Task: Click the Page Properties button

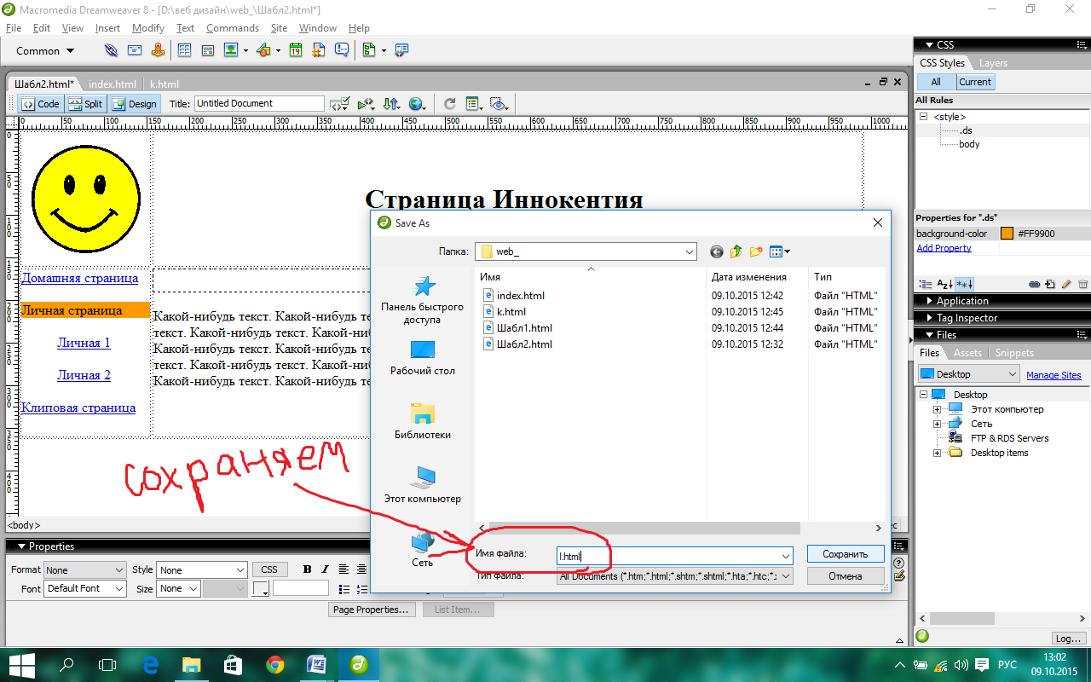Action: pos(371,610)
